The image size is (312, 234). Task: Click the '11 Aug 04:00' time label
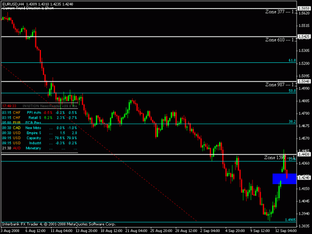(x=61, y=231)
